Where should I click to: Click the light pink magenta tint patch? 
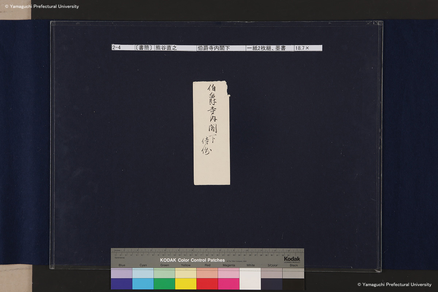coord(228,273)
